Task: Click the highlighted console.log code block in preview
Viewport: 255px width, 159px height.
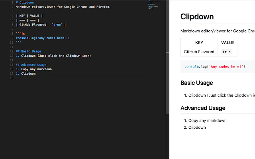Action: tap(218, 66)
